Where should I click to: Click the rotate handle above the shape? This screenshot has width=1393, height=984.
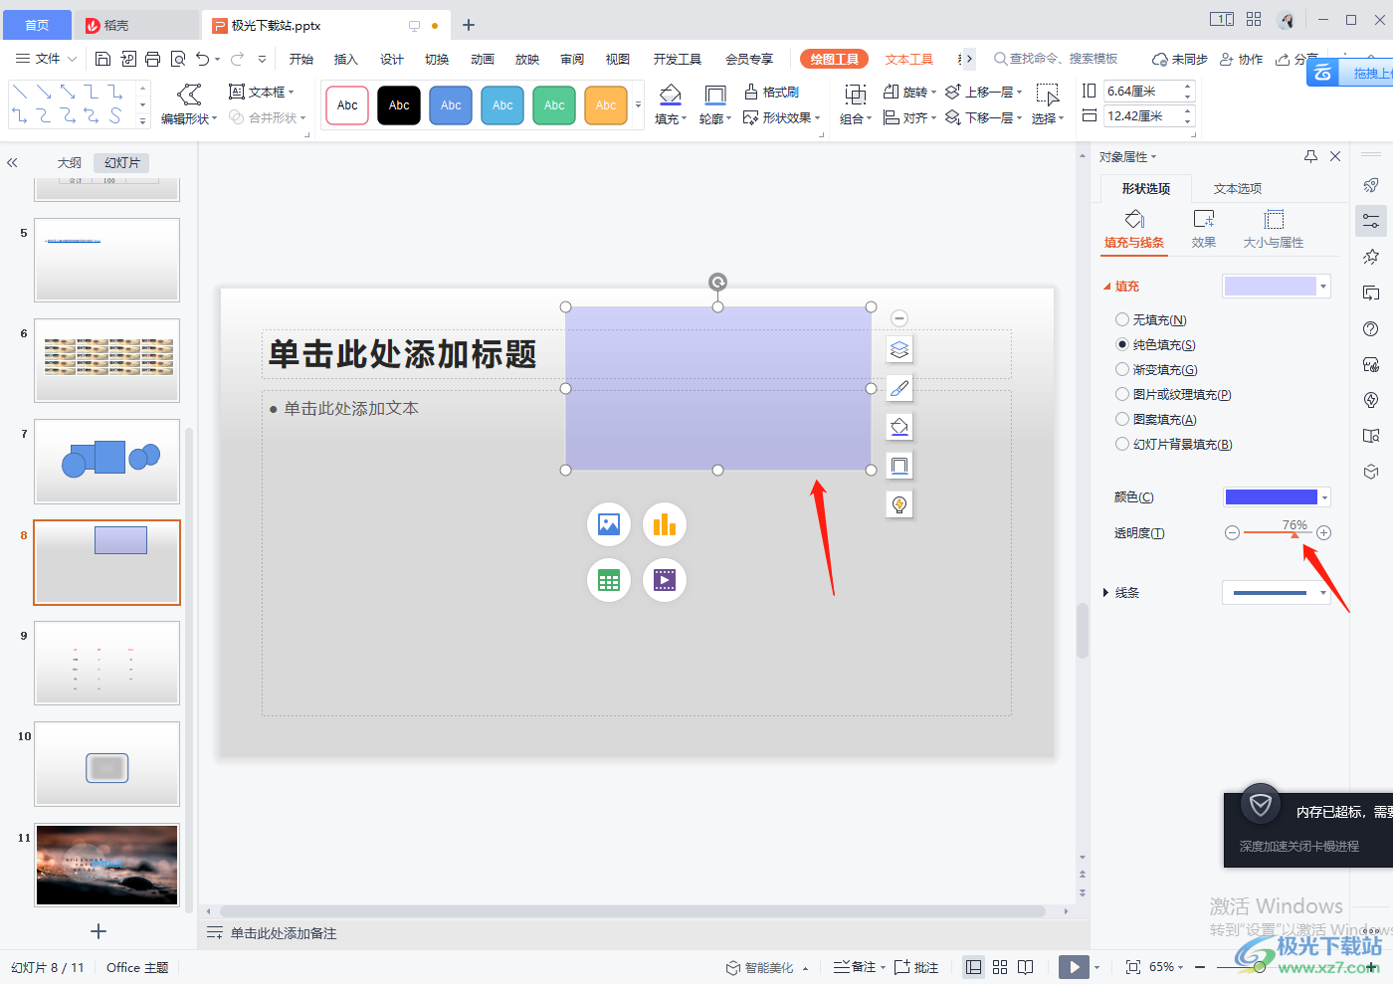point(717,283)
